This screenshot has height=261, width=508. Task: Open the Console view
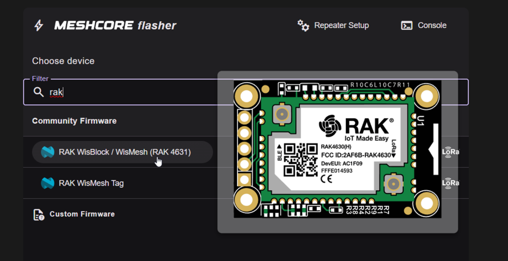pyautogui.click(x=432, y=25)
